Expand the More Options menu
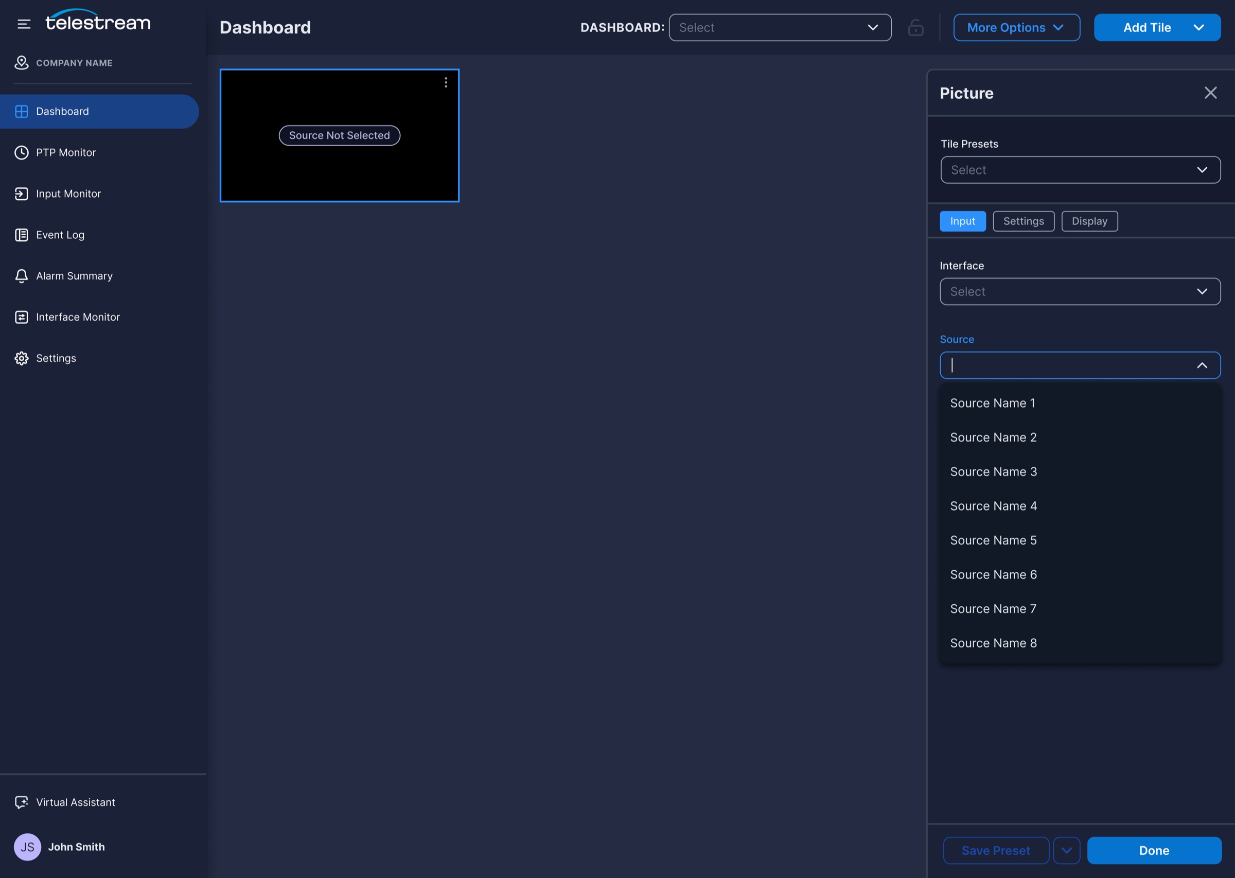This screenshot has height=878, width=1235. click(x=1016, y=28)
